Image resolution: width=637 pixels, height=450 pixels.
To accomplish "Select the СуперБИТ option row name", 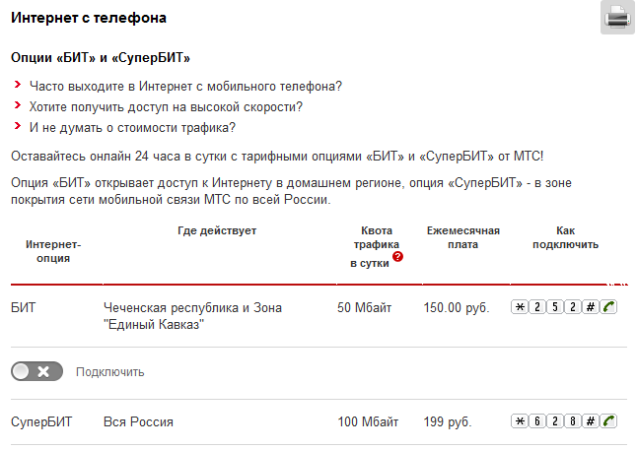I will click(41, 422).
